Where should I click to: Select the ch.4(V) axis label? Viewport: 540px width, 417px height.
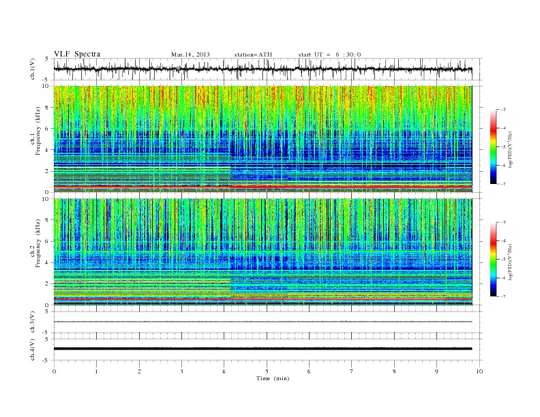tap(33, 350)
